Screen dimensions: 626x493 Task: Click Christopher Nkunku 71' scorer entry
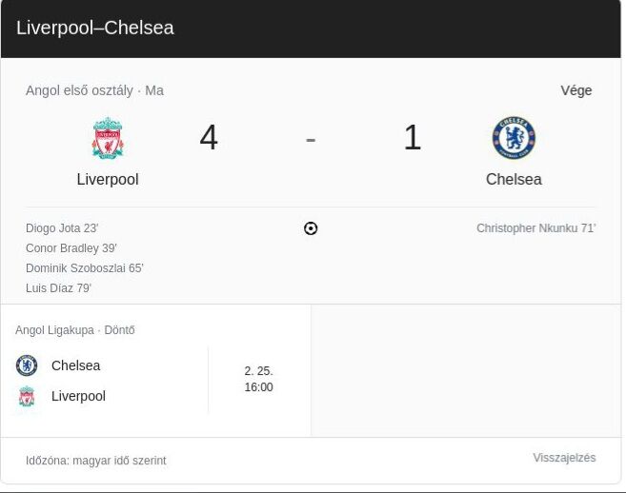536,228
